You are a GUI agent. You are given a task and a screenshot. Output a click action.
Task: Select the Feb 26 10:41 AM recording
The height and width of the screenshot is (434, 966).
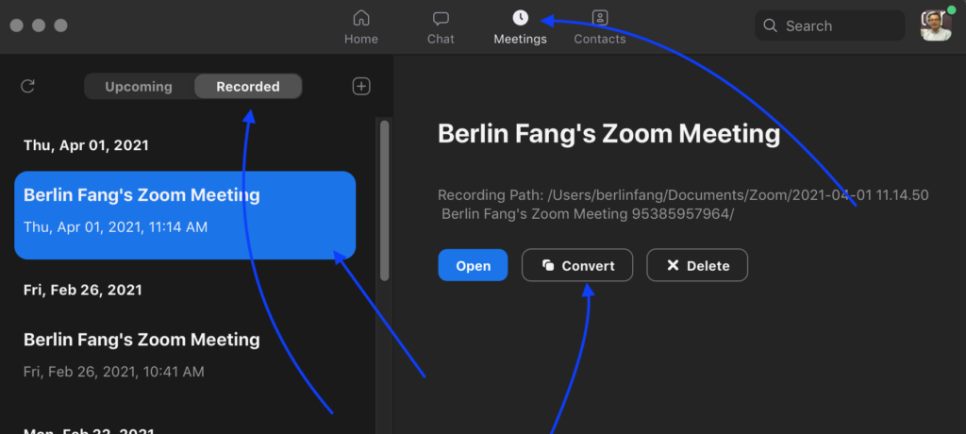coord(142,354)
